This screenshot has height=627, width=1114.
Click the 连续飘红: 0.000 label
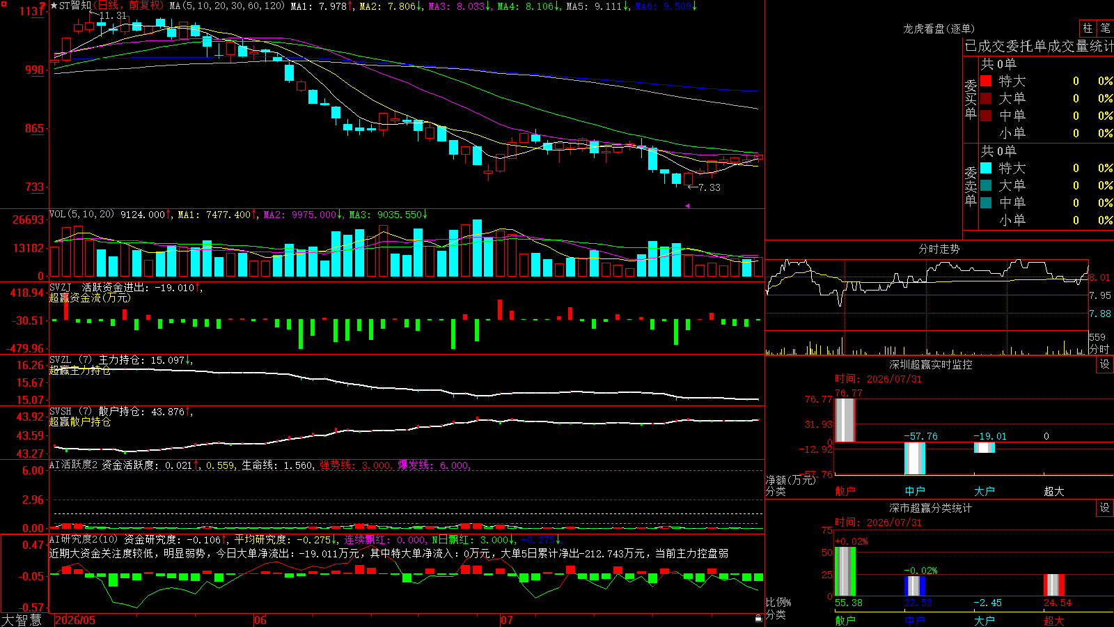pyautogui.click(x=385, y=540)
